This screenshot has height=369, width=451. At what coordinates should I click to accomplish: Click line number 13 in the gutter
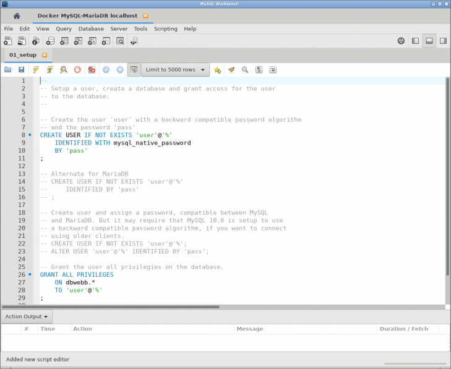click(x=22, y=174)
